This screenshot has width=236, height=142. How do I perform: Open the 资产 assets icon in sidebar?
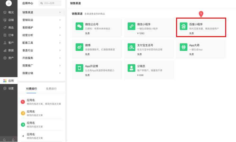click(x=5, y=58)
